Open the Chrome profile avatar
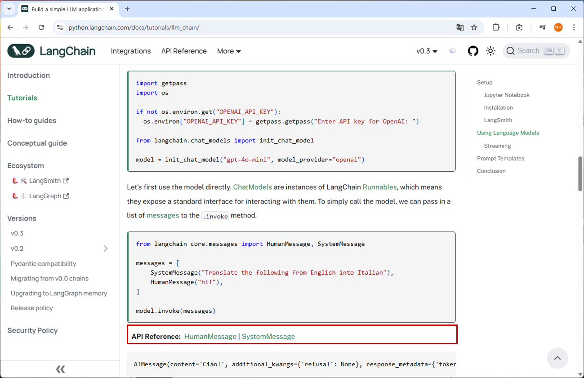The image size is (584, 378). [558, 27]
